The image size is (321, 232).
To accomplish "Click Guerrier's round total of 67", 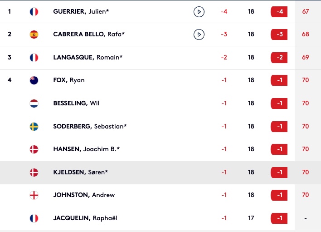I will (x=306, y=11).
